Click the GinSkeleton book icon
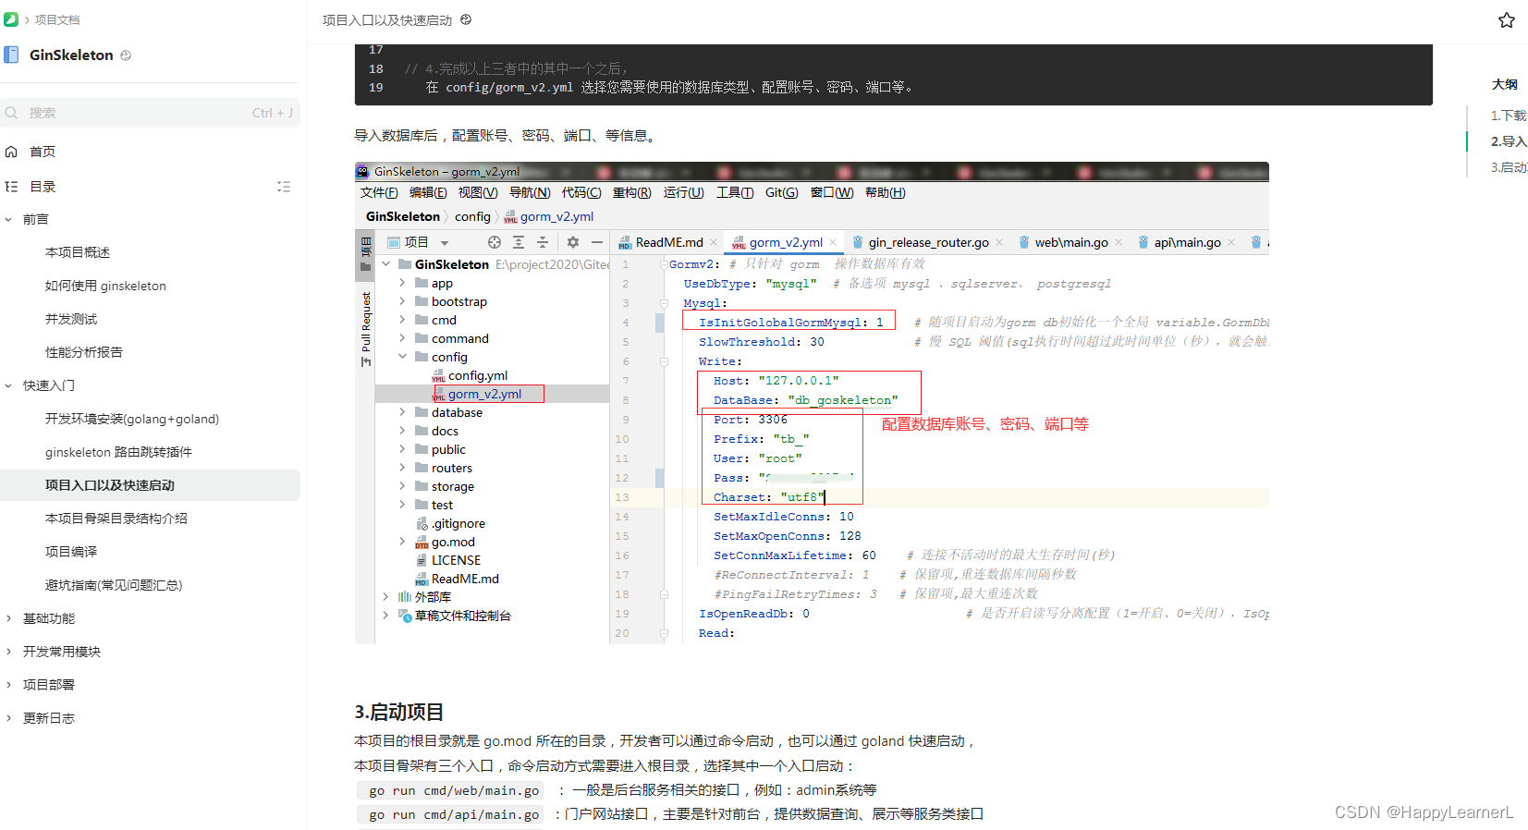 [11, 55]
